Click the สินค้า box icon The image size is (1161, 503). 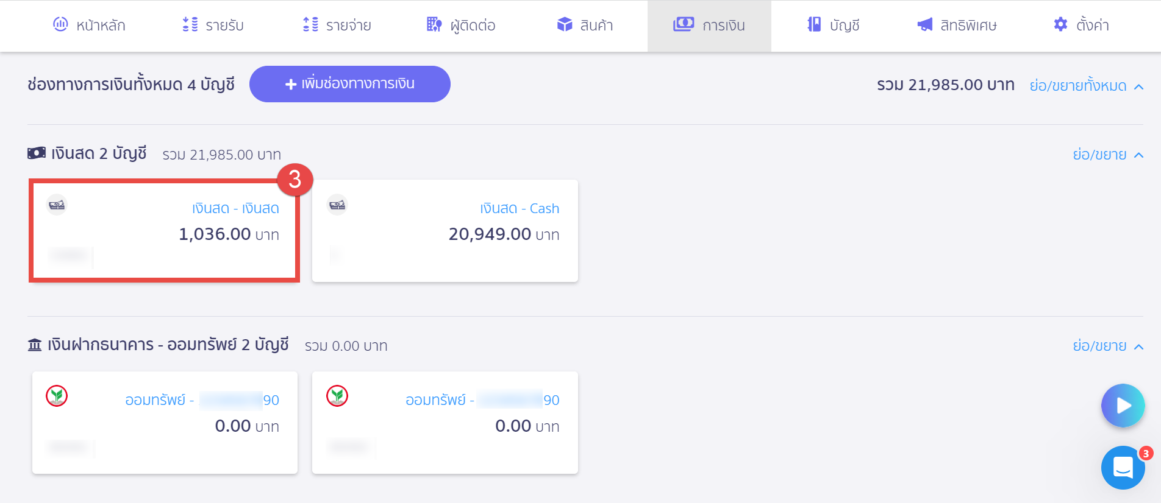point(565,24)
